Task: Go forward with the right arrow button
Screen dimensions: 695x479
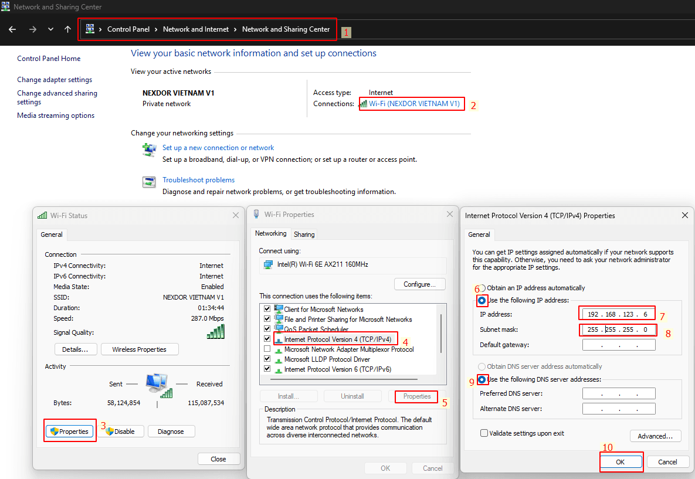Action: coord(33,29)
